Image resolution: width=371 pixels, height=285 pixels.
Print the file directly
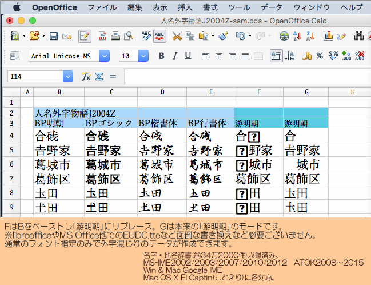tap(115, 36)
